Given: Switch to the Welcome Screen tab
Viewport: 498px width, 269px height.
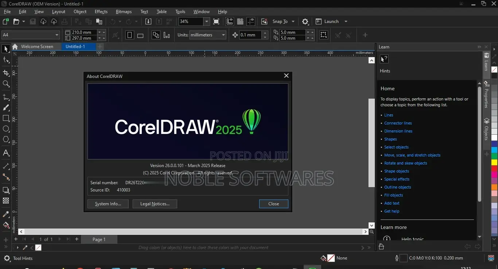Looking at the screenshot, I should pyautogui.click(x=37, y=47).
